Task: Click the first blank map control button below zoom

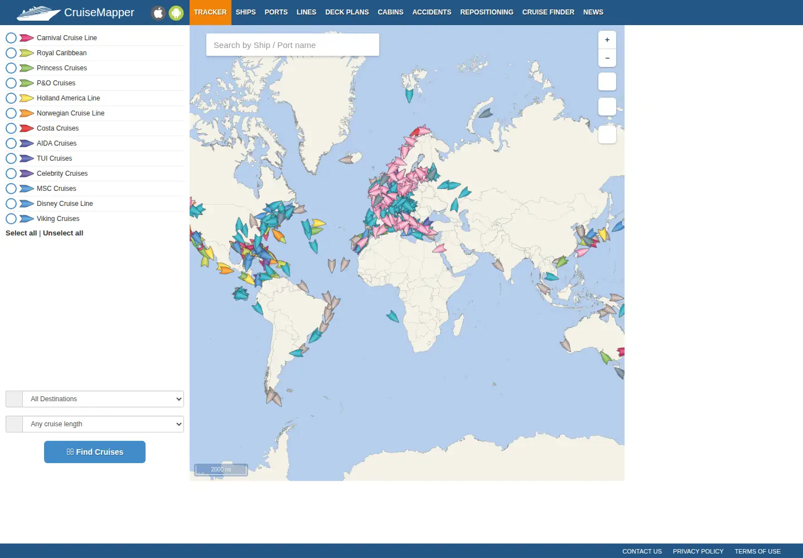Action: pos(607,81)
